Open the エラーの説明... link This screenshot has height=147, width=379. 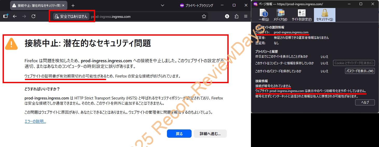pos(35,121)
